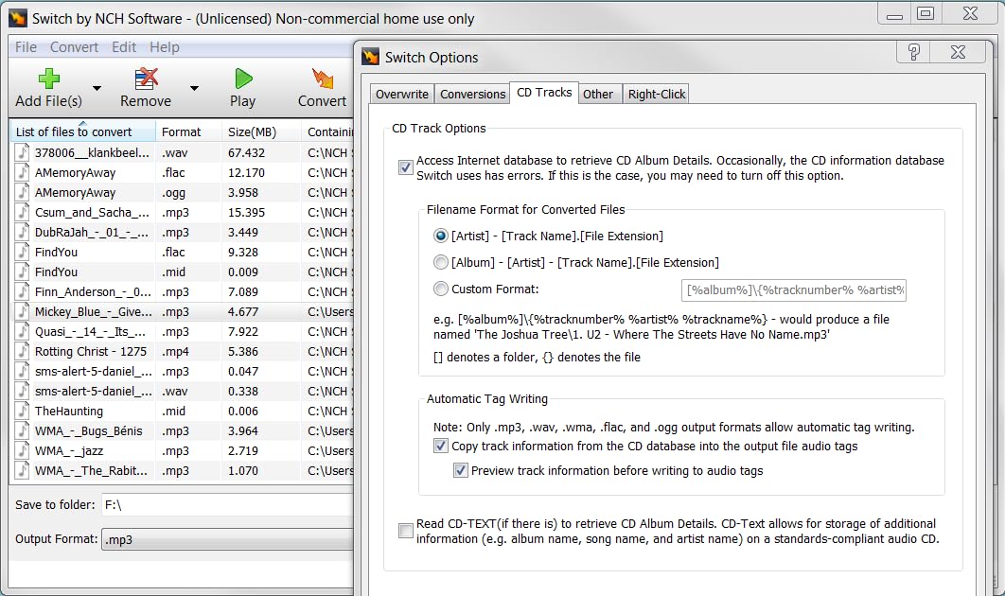Expand the Add File(s) dropdown arrow
The width and height of the screenshot is (1005, 596).
[x=97, y=88]
